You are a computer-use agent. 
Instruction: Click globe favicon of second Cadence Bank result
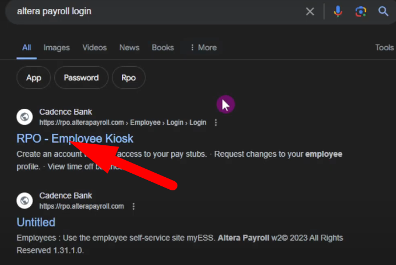[25, 201]
